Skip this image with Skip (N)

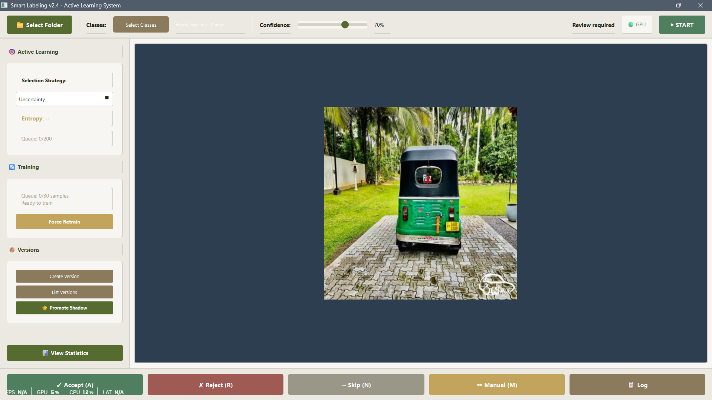point(356,385)
